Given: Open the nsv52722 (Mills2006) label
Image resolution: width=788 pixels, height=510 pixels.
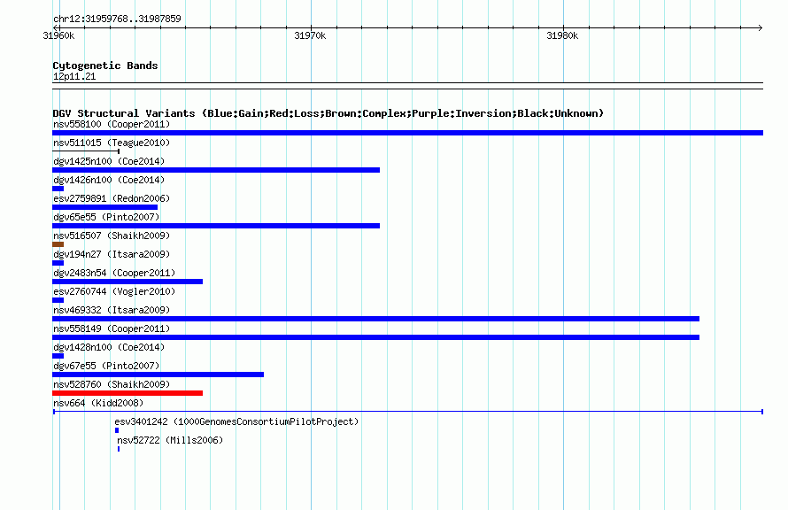Looking at the screenshot, I should (x=170, y=440).
